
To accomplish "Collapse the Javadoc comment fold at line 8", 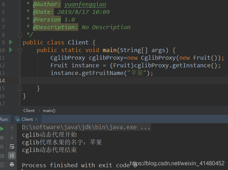I will coord(20,35).
